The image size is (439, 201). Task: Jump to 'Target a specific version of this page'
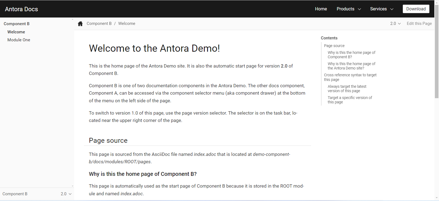(x=350, y=100)
